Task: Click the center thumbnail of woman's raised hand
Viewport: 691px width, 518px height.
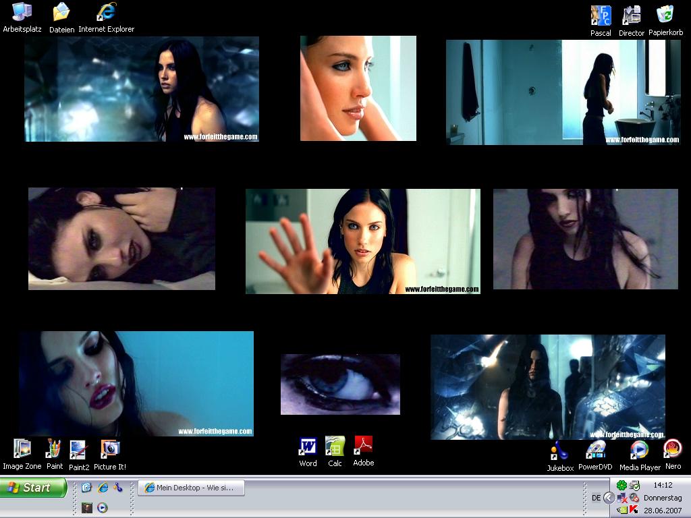Action: [363, 241]
